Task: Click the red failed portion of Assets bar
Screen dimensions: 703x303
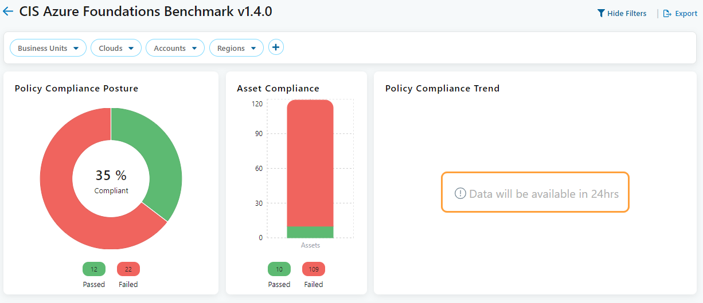Action: (310, 160)
